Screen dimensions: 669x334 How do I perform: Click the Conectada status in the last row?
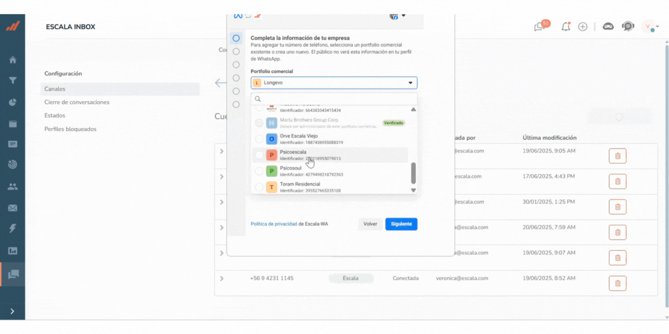406,278
